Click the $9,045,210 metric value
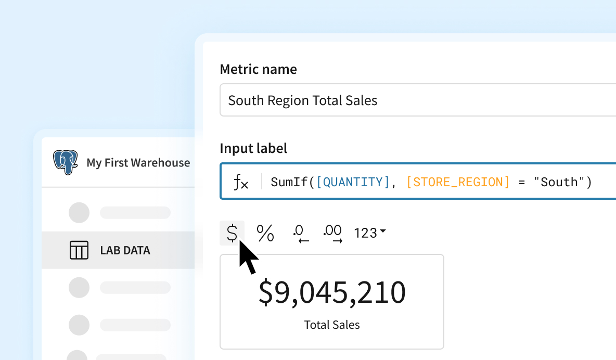The image size is (616, 360). tap(332, 292)
